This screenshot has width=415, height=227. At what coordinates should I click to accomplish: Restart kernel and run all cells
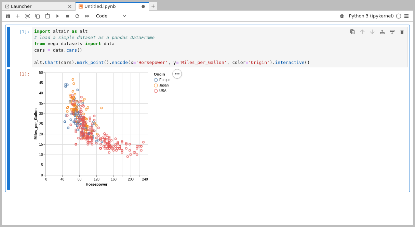(87, 16)
